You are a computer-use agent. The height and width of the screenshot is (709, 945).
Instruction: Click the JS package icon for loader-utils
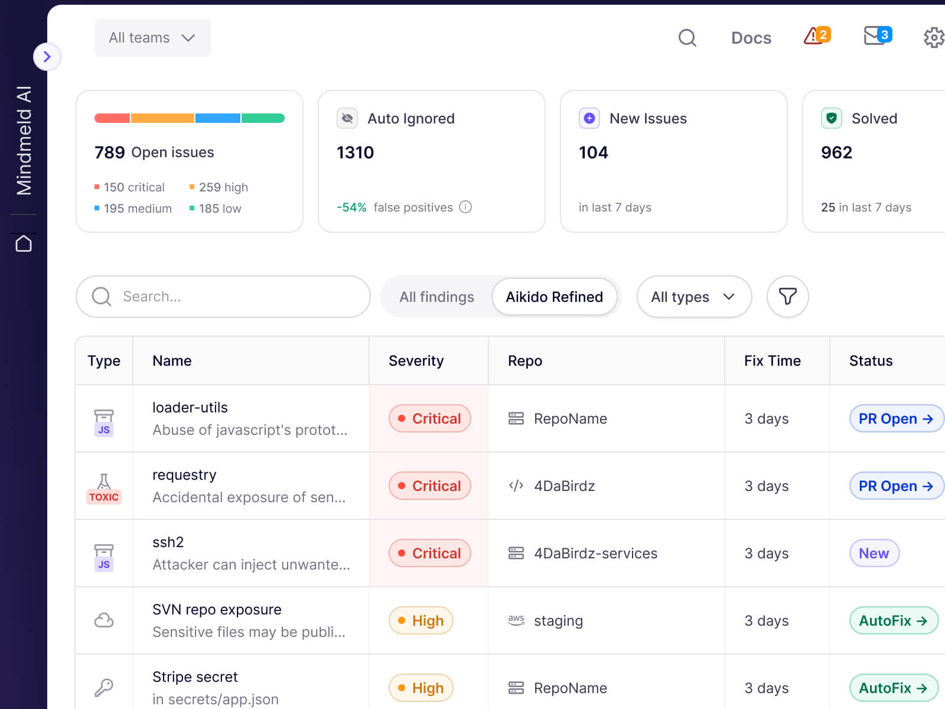pyautogui.click(x=104, y=422)
